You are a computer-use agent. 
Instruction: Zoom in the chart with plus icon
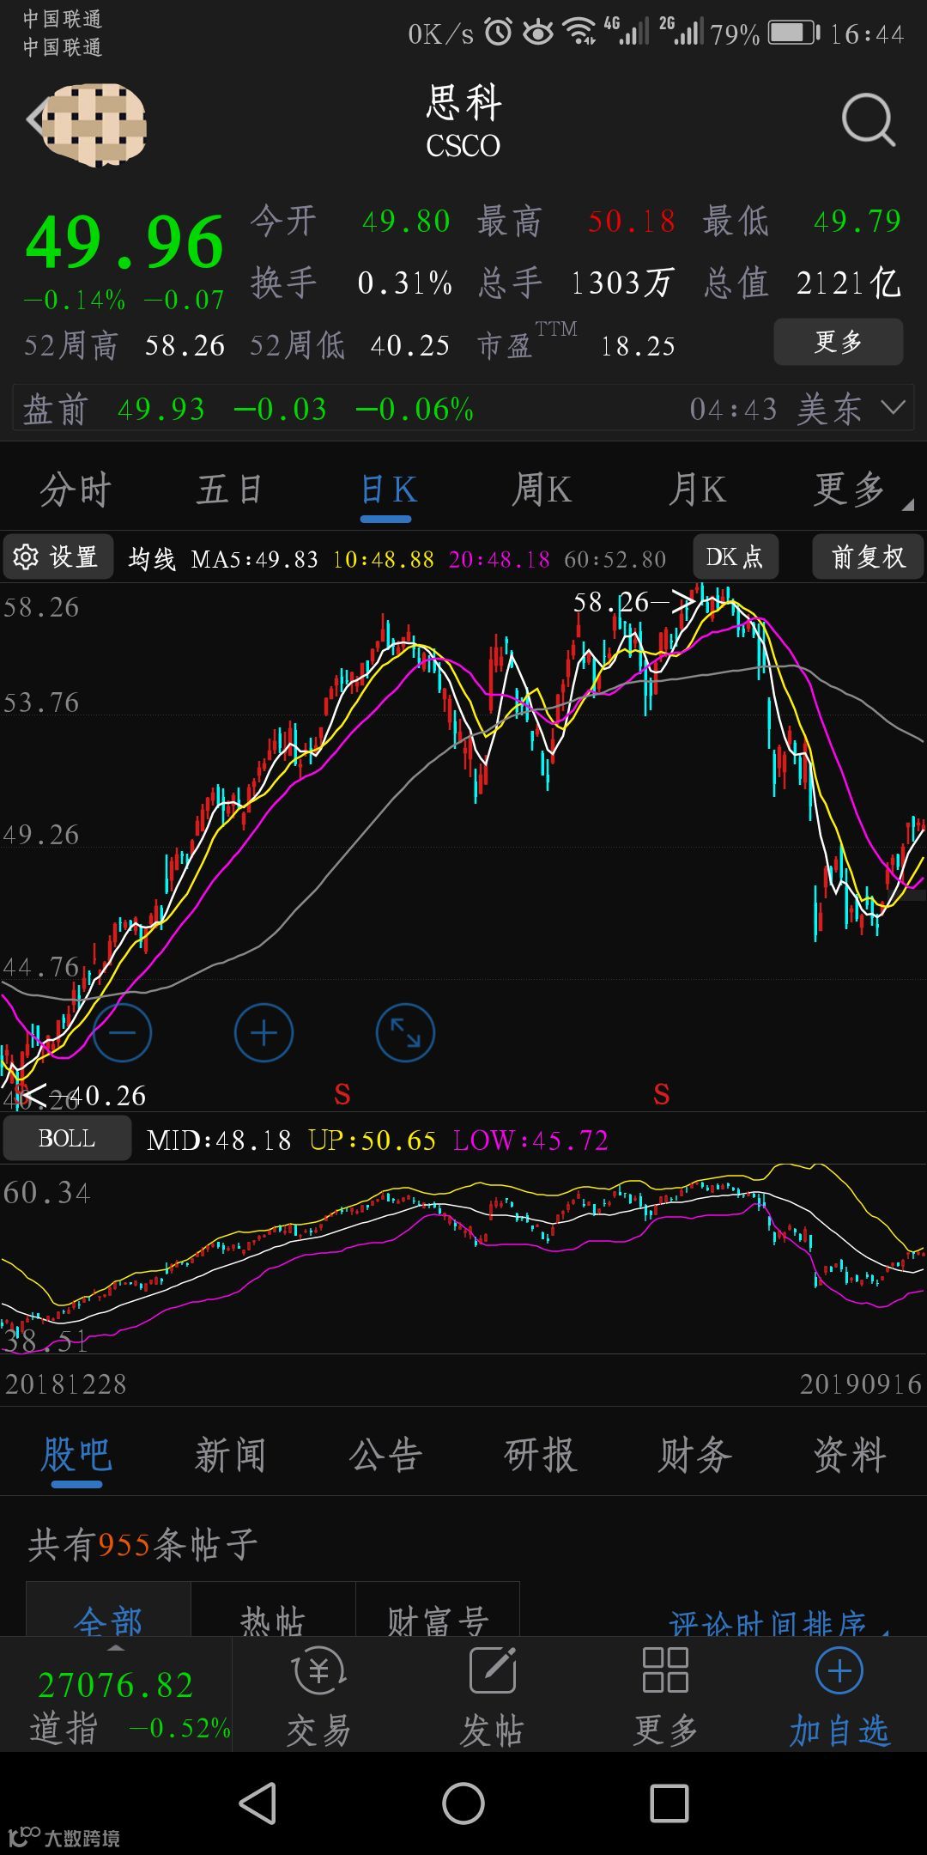264,1032
